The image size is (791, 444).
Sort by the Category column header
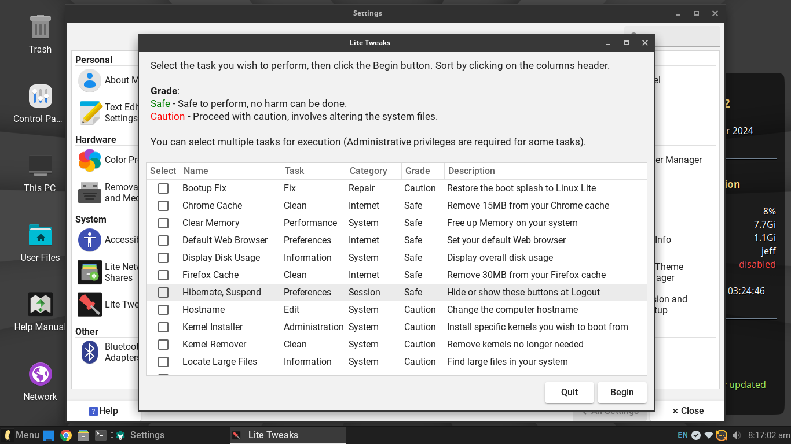[373, 171]
